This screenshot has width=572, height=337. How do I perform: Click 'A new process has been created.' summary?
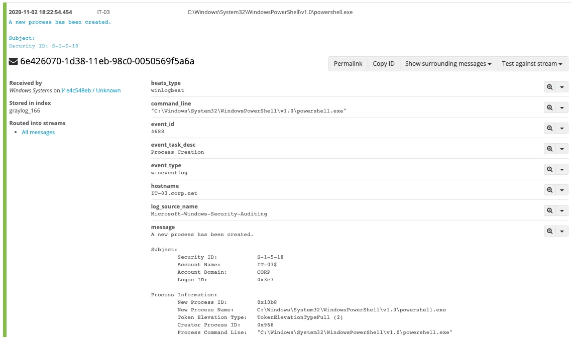point(60,22)
